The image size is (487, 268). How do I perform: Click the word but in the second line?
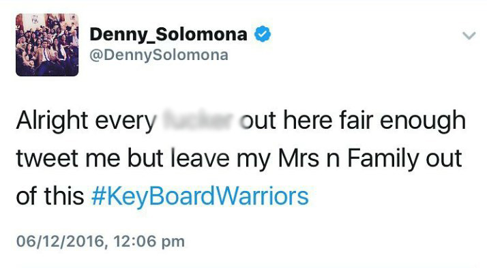click(x=145, y=158)
